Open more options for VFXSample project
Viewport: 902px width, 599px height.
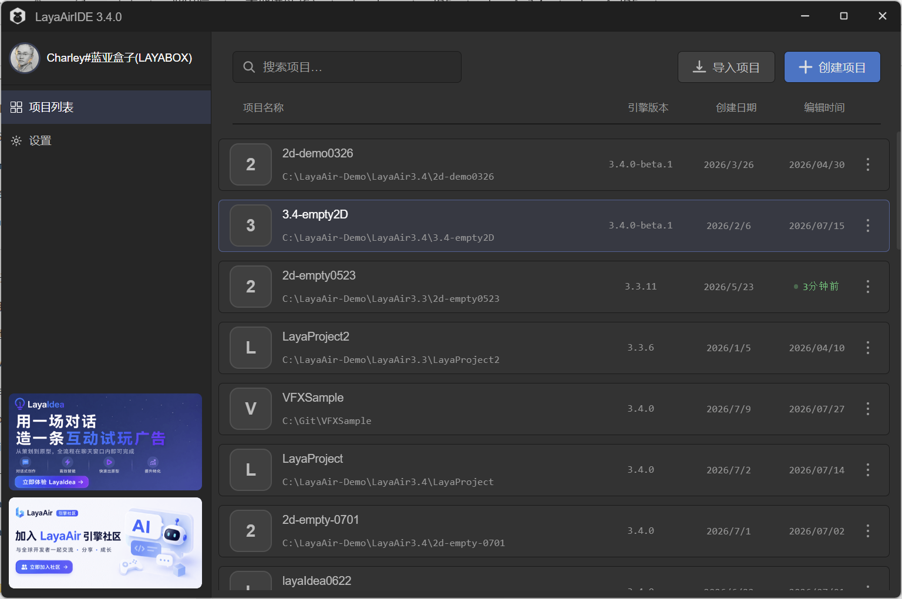867,409
